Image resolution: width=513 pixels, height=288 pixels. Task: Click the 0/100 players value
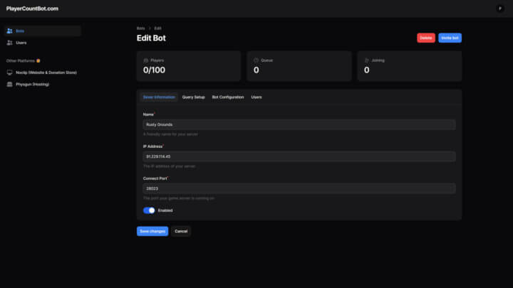coord(154,70)
